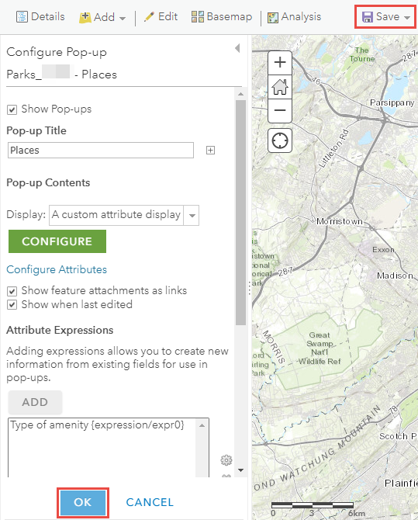Add field name with plus icon
Screen dimensions: 418x520
point(210,151)
